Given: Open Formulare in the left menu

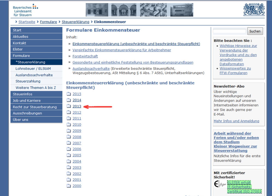Looking at the screenshot, I should tap(36, 56).
